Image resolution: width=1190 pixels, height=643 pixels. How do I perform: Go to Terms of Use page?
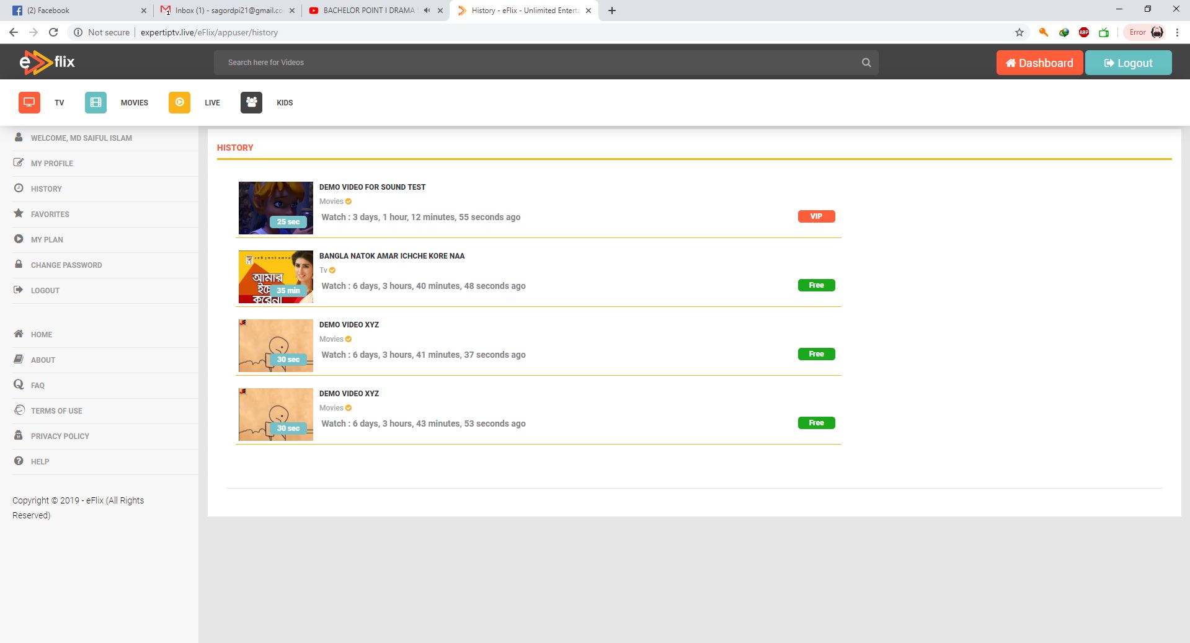56,411
